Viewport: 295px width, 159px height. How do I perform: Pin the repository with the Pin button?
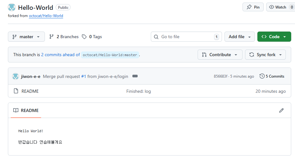[x=253, y=7]
